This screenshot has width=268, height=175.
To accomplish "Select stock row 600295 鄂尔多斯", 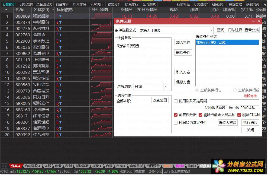I will pyautogui.click(x=56, y=78).
